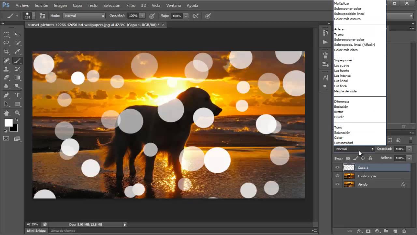This screenshot has height=235, width=417.
Task: Toggle lock position
Action: pos(363,158)
